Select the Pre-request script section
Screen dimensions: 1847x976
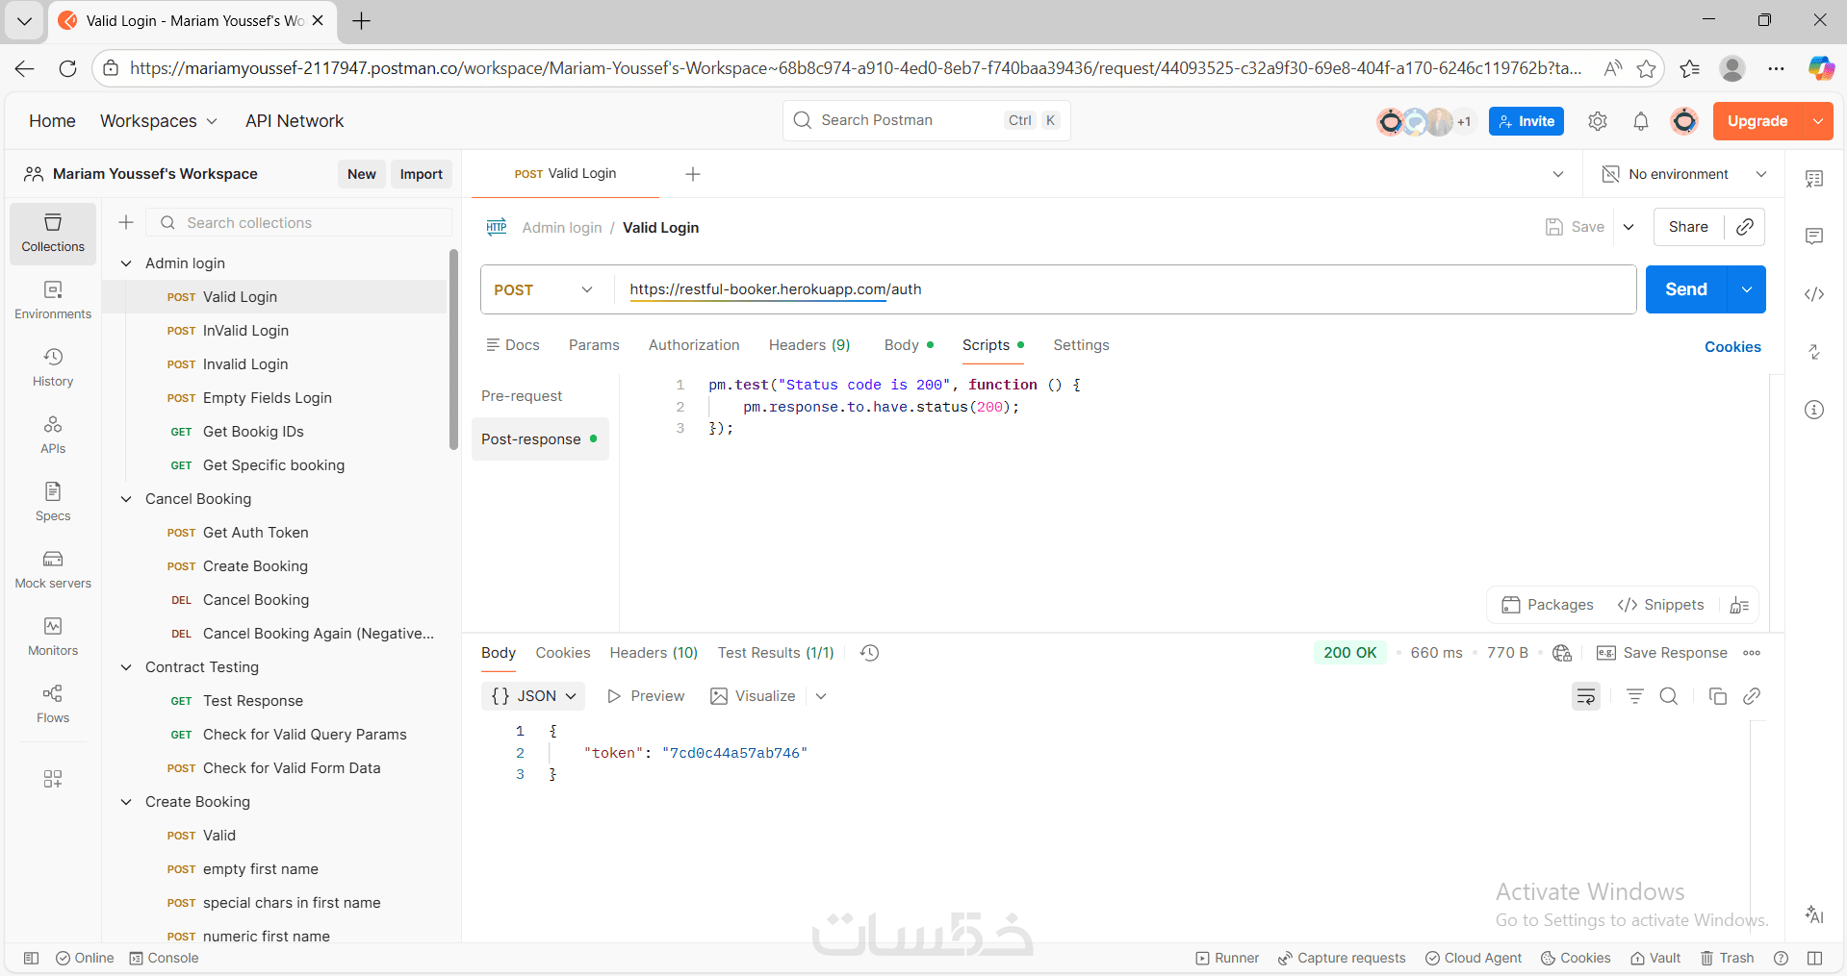pos(522,396)
